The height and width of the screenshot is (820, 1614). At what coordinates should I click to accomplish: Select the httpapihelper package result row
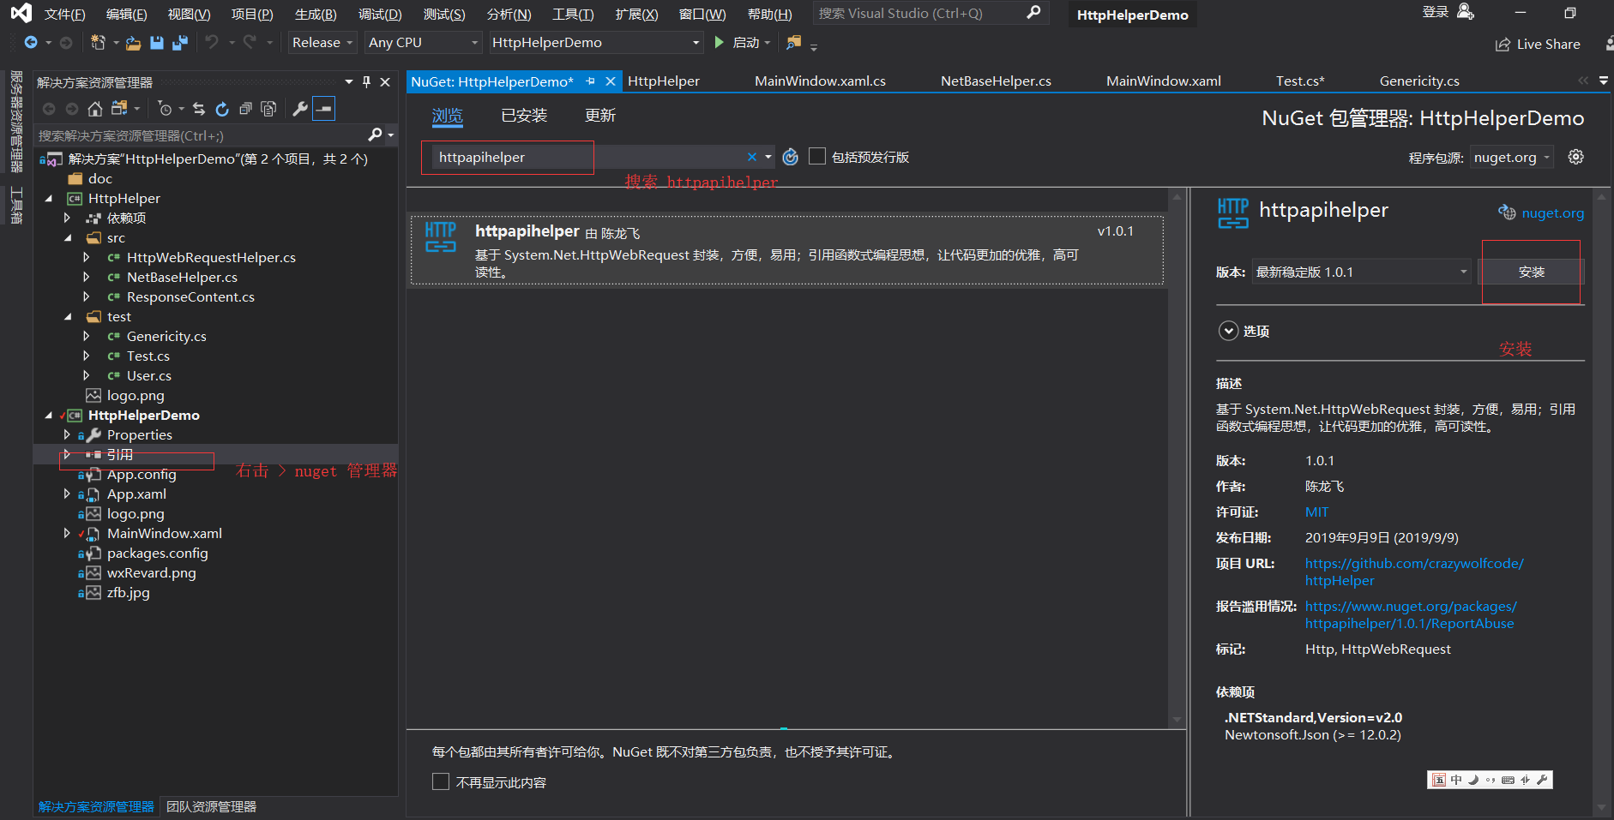click(786, 250)
